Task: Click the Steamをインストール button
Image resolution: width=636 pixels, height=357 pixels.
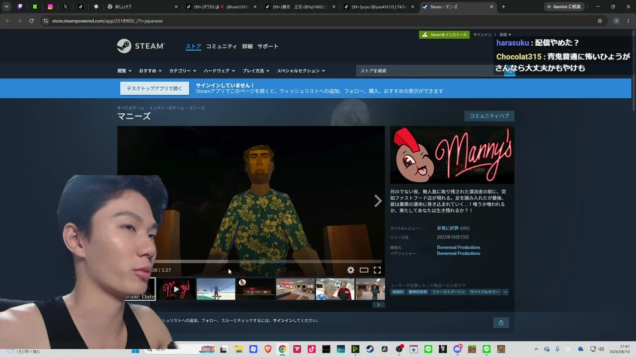Action: point(444,35)
